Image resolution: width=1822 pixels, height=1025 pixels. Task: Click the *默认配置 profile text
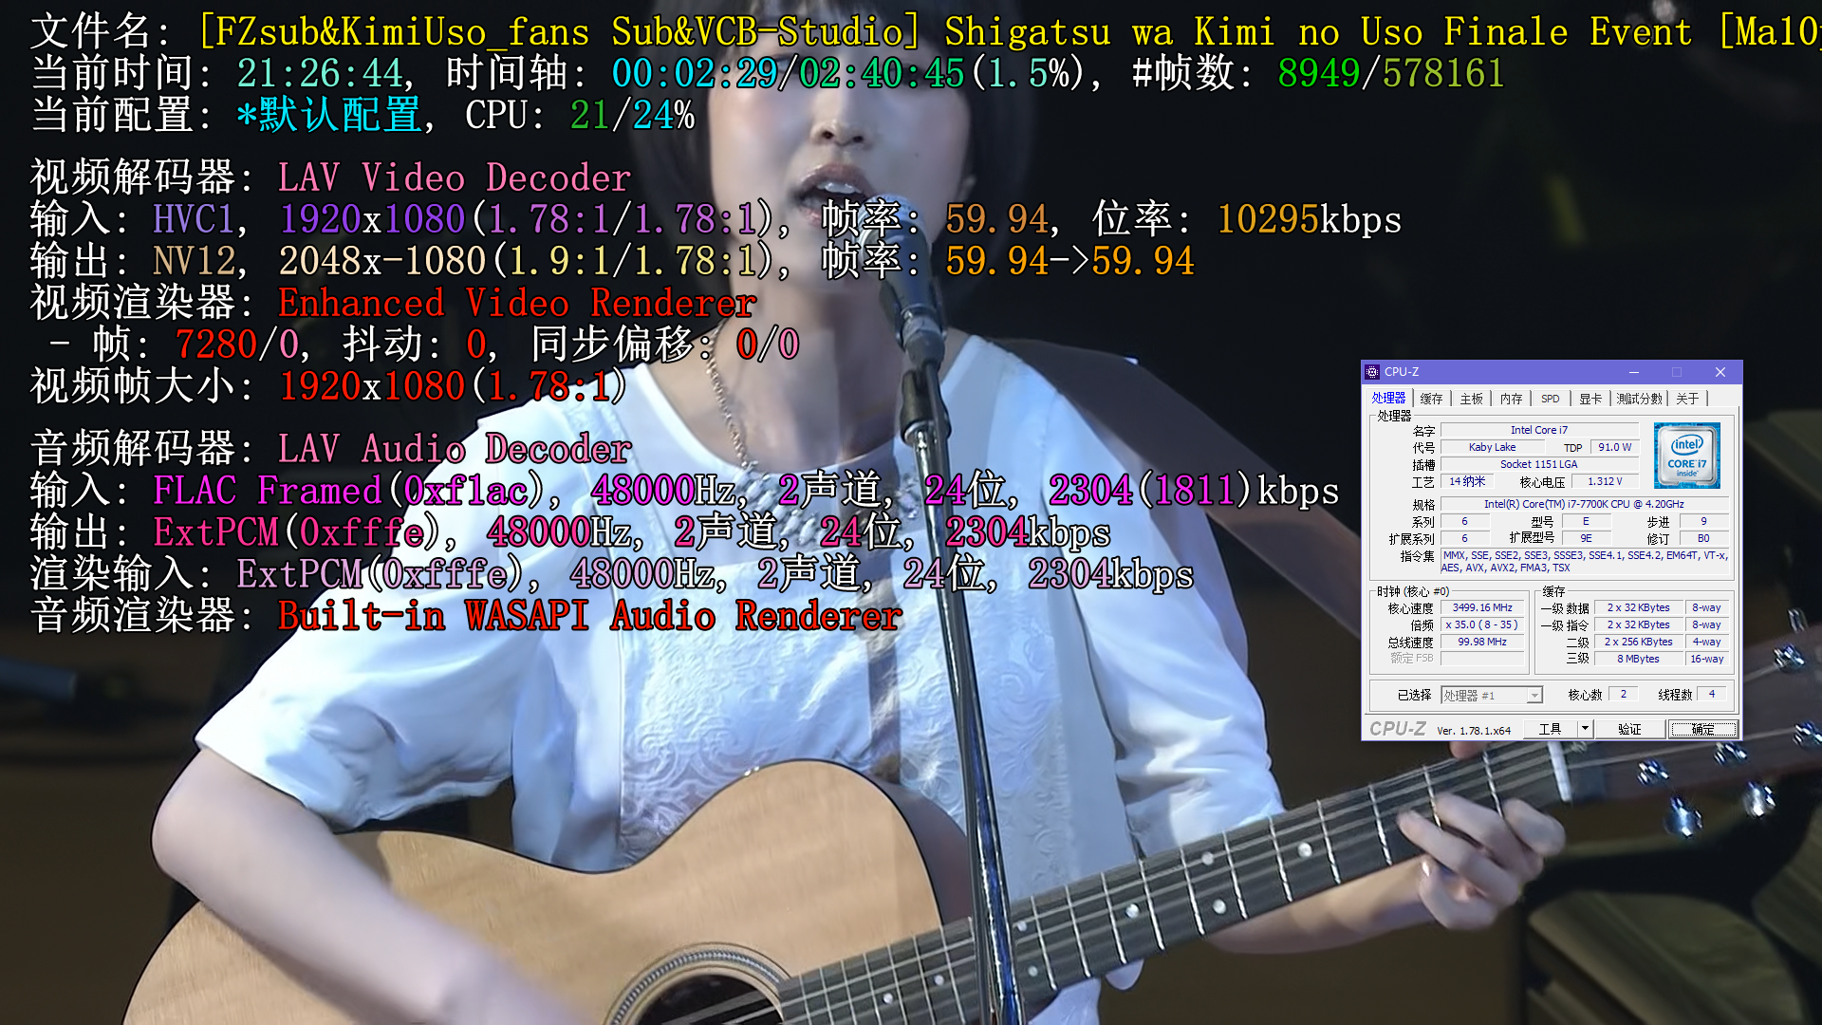[329, 115]
